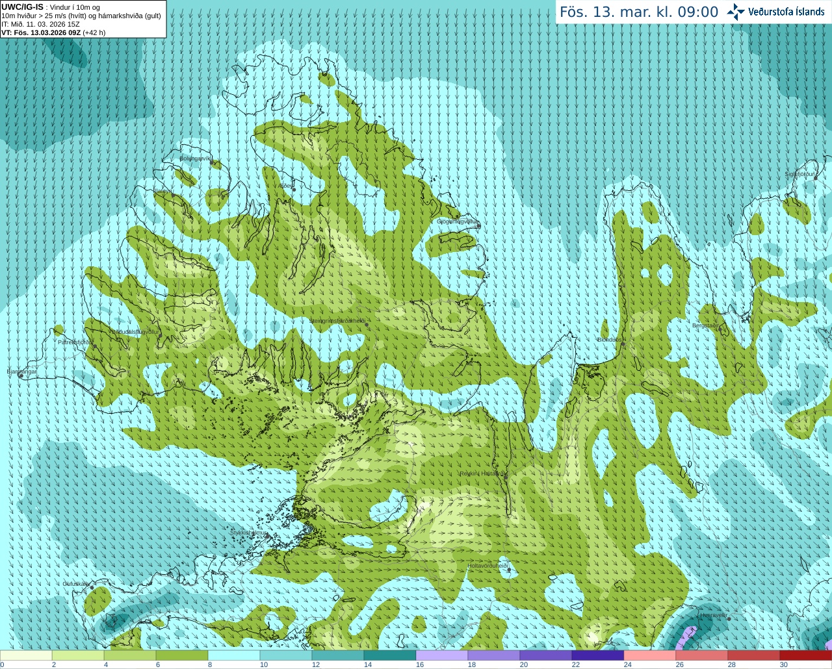Click the Bolungarvík station marker
Viewport: 832px width, 669px height.
pyautogui.click(x=212, y=163)
